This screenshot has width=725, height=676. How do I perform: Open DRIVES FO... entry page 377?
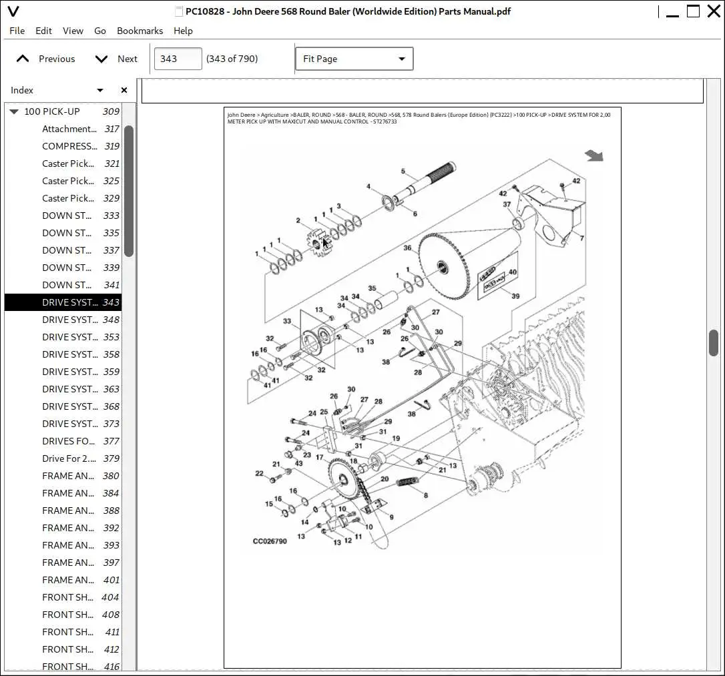pyautogui.click(x=63, y=441)
